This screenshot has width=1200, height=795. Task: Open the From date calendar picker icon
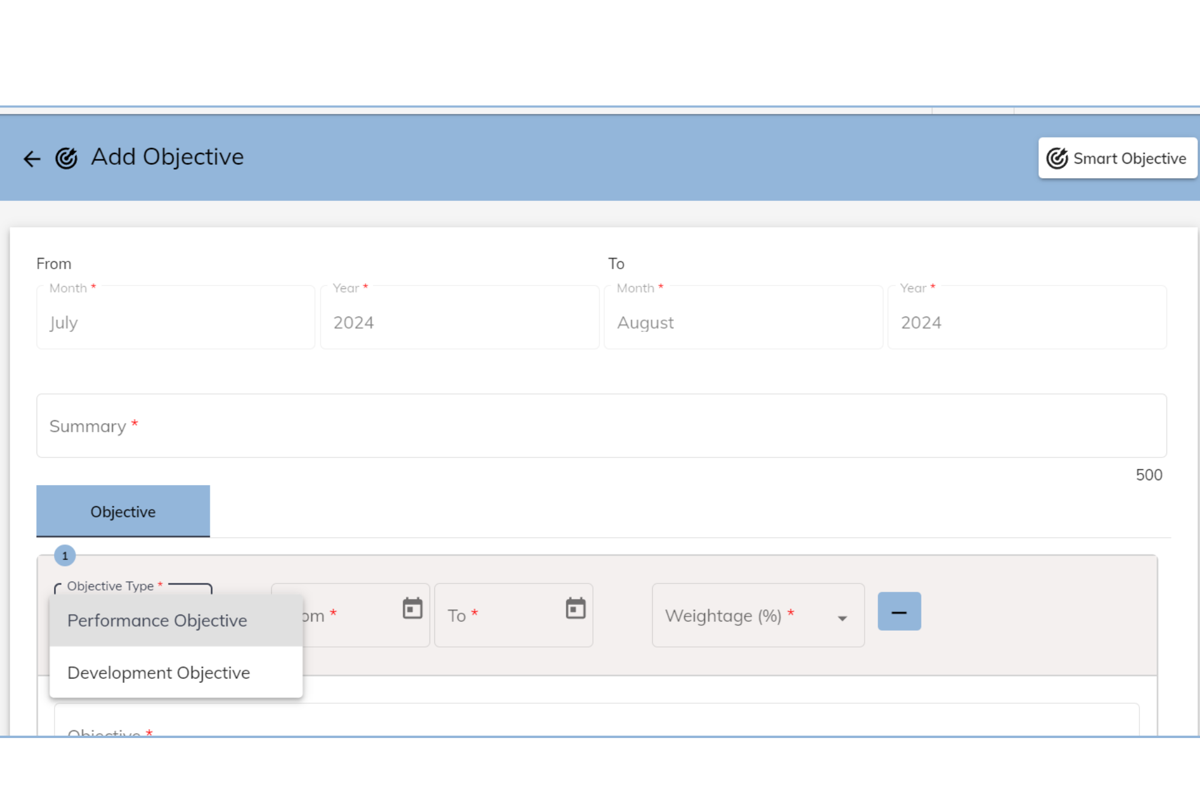click(413, 609)
